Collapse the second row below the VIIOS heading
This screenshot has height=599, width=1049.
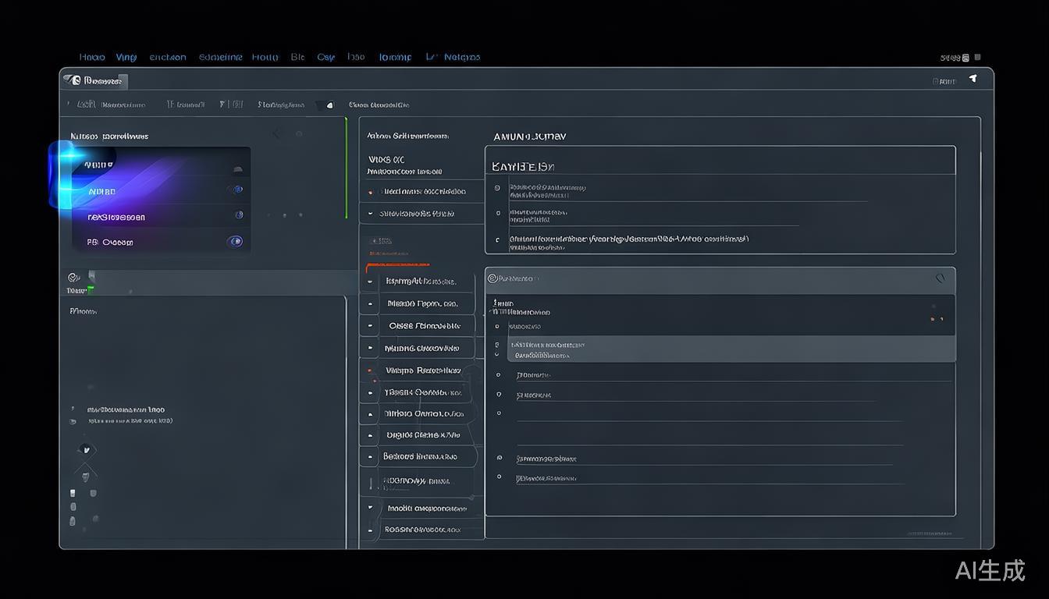pos(370,214)
